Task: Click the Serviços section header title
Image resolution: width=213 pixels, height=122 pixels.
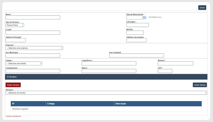Action: [13, 77]
